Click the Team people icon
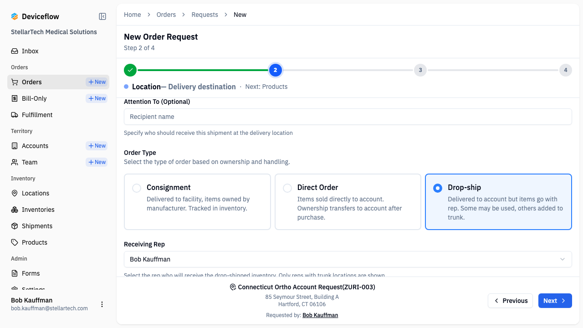 [x=15, y=162]
